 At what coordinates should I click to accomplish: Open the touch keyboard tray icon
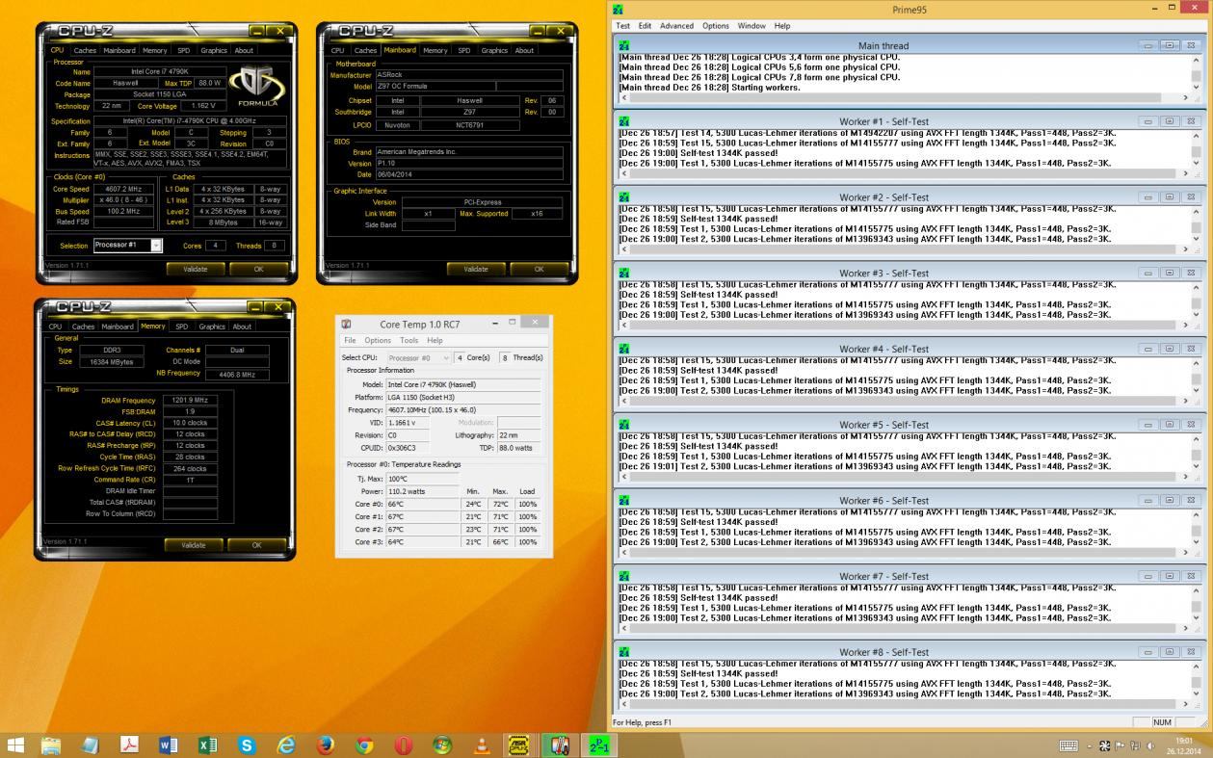point(1068,745)
